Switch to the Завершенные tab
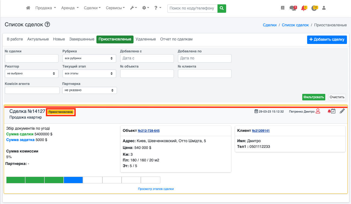The image size is (351, 204). pyautogui.click(x=82, y=39)
